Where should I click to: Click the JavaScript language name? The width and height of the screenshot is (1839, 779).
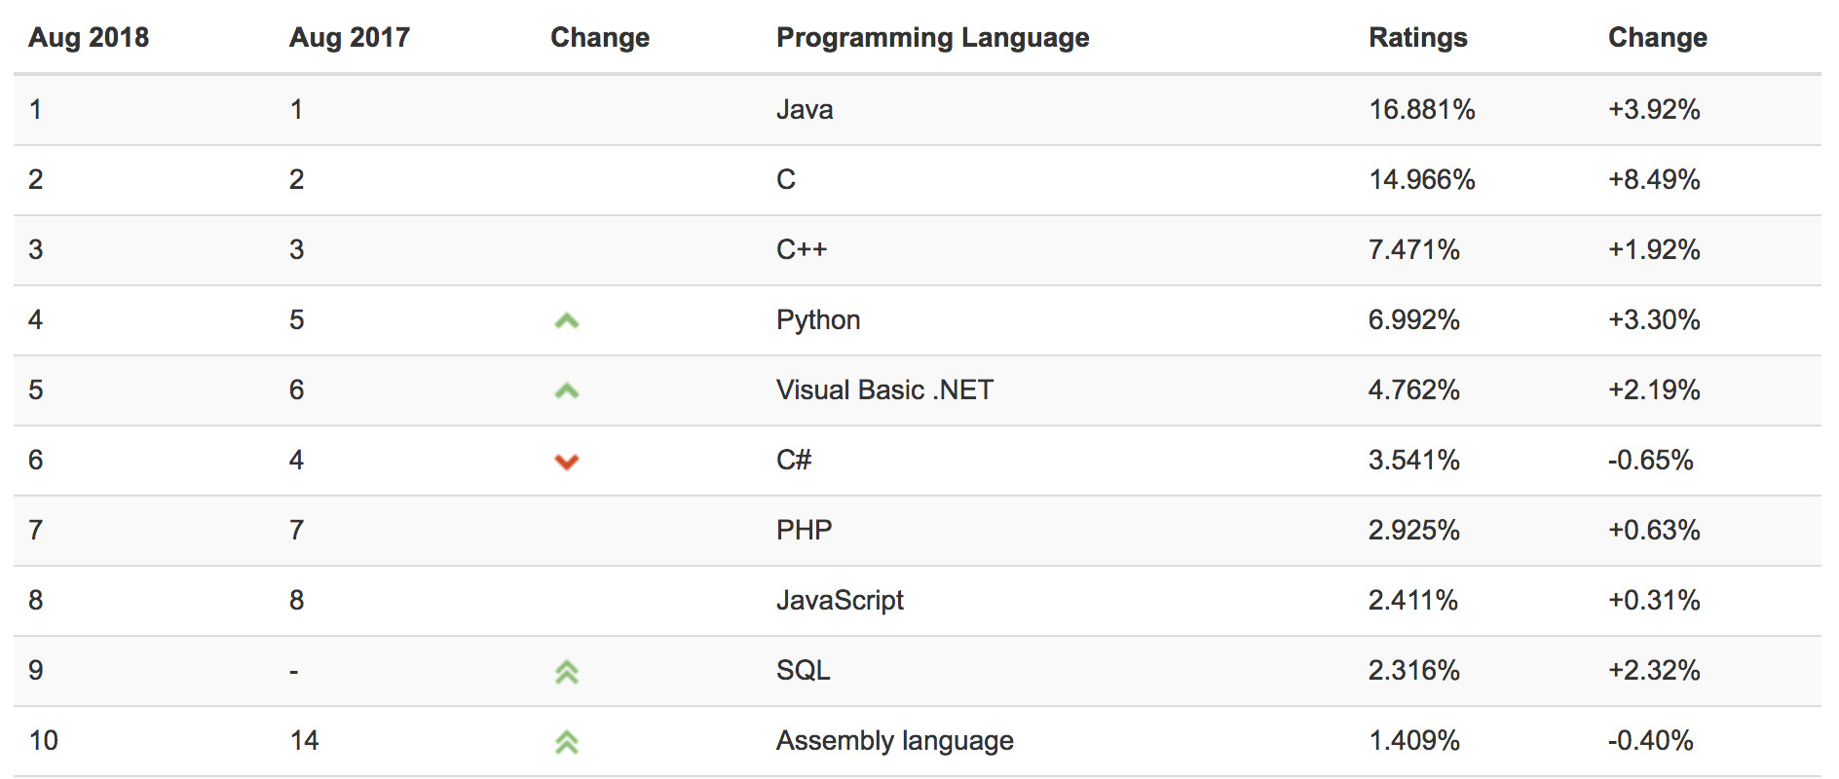click(840, 600)
